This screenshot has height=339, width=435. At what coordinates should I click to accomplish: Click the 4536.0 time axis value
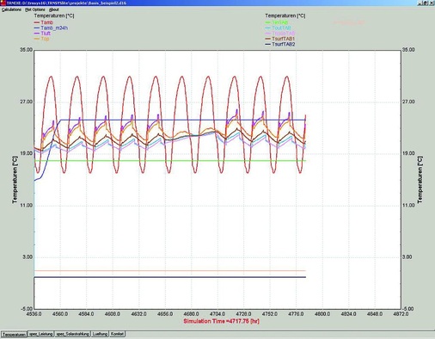[x=34, y=314]
